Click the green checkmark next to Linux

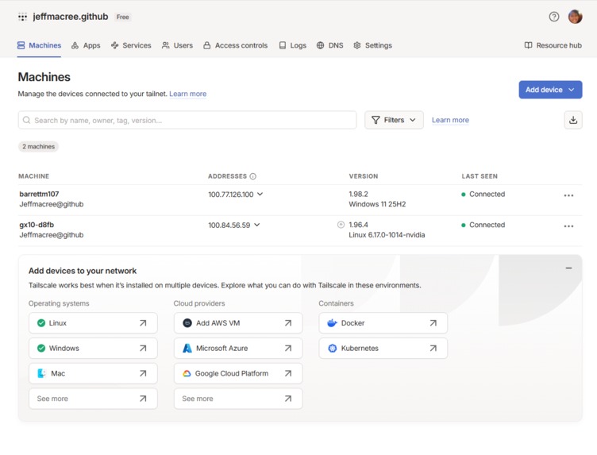pyautogui.click(x=41, y=323)
